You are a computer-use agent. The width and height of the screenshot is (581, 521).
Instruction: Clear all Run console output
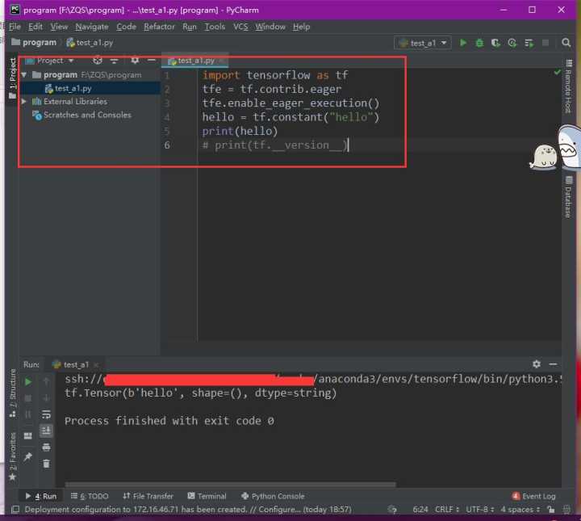[46, 464]
